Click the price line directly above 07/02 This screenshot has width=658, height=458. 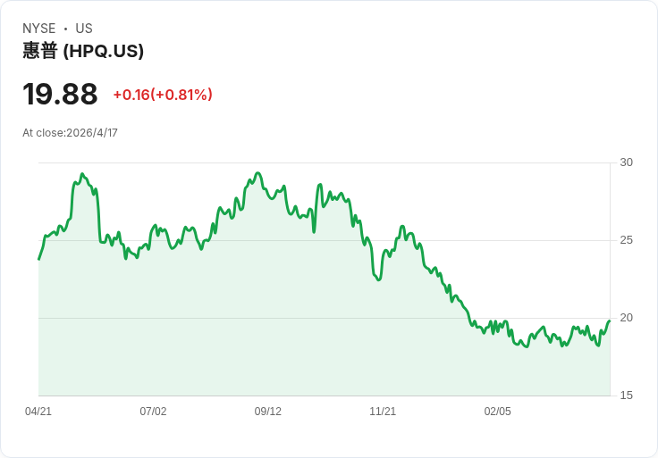pyautogui.click(x=153, y=229)
